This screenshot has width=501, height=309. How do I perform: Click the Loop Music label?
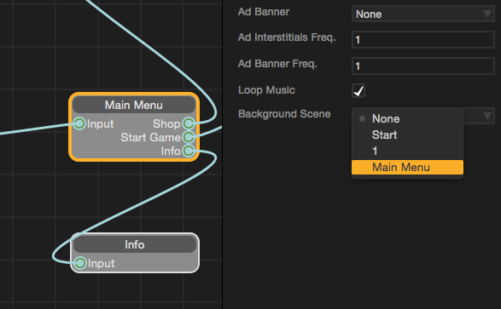point(266,90)
